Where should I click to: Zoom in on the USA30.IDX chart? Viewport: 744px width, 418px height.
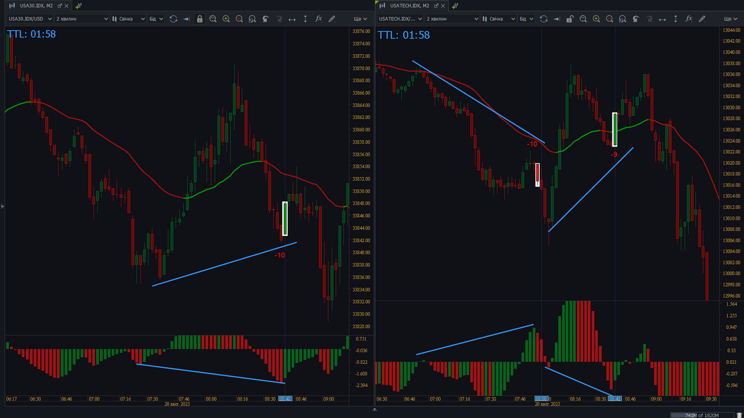[226, 19]
